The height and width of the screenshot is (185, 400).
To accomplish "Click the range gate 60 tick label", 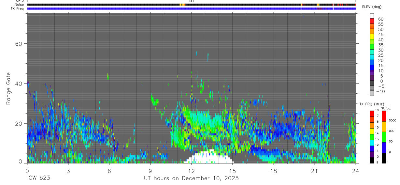I will pos(19,43).
